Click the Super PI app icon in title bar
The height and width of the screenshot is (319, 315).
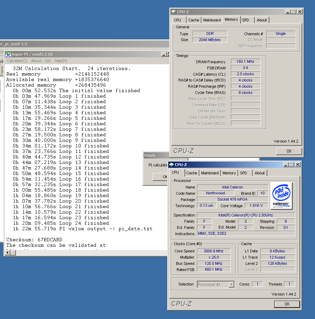click(8, 54)
